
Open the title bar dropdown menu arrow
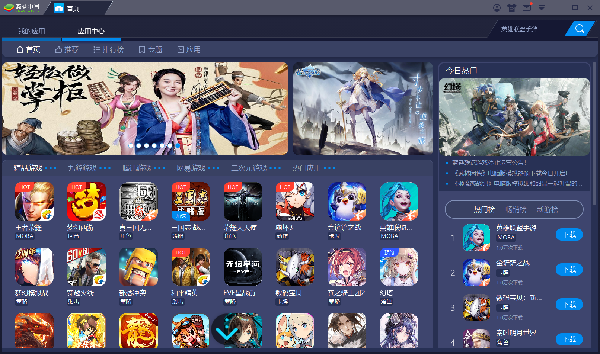point(542,8)
